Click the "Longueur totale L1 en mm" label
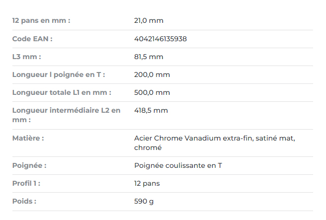The image size is (326, 220). [x=62, y=92]
